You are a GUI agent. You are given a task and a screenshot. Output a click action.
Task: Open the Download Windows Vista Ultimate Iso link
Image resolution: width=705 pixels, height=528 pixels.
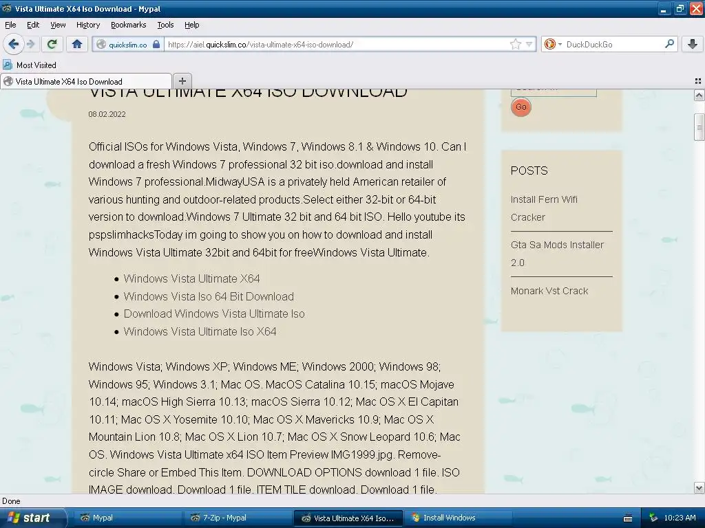[x=214, y=313]
